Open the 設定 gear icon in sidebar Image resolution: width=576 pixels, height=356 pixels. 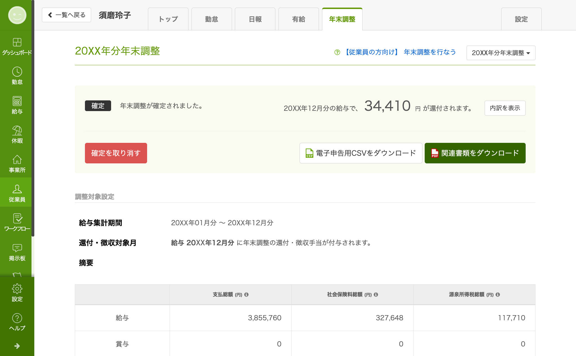point(17,289)
